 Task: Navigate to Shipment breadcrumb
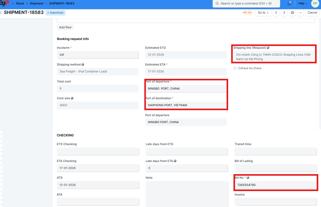pyautogui.click(x=37, y=3)
